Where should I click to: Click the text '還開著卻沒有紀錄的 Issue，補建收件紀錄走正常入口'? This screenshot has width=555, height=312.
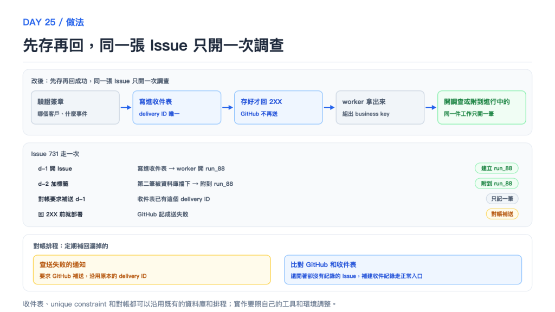[x=357, y=276]
